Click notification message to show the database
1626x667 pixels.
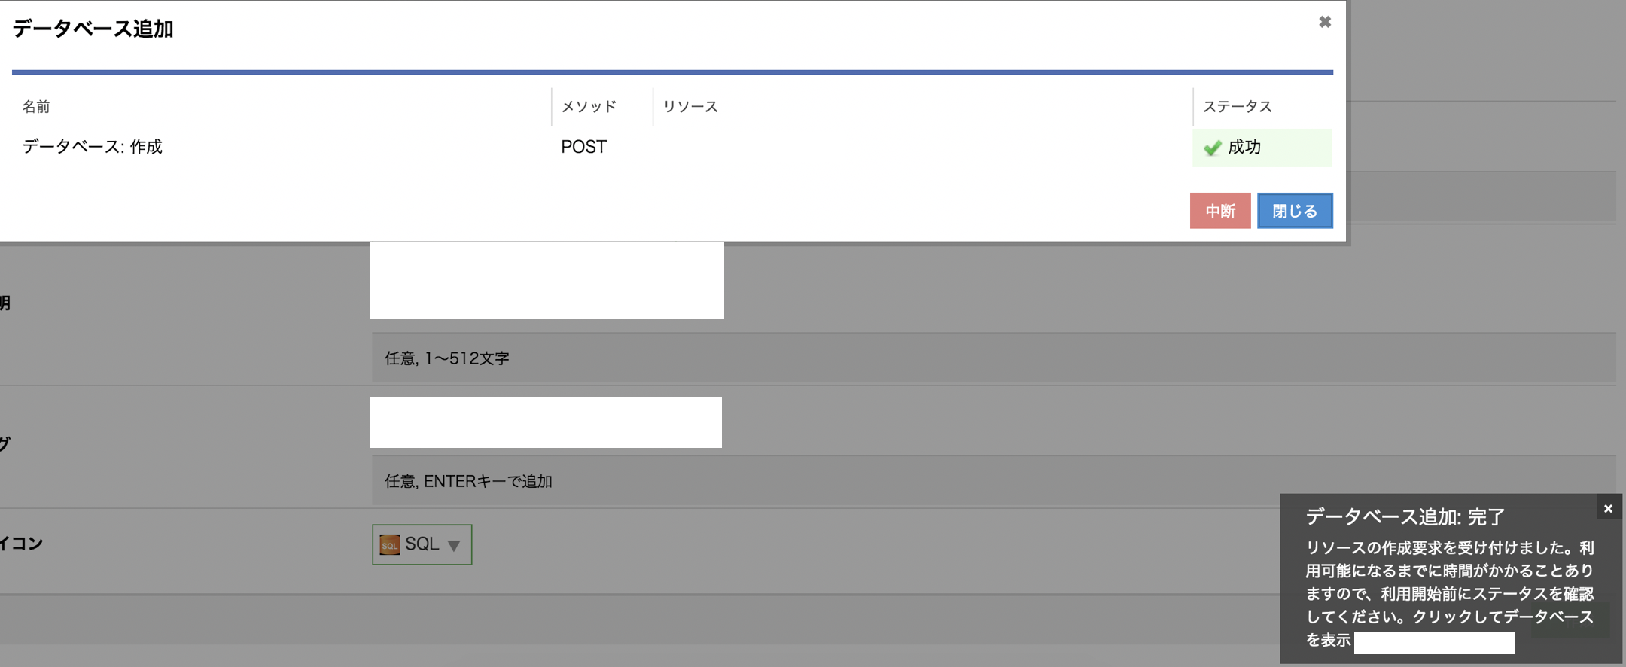coord(1449,593)
